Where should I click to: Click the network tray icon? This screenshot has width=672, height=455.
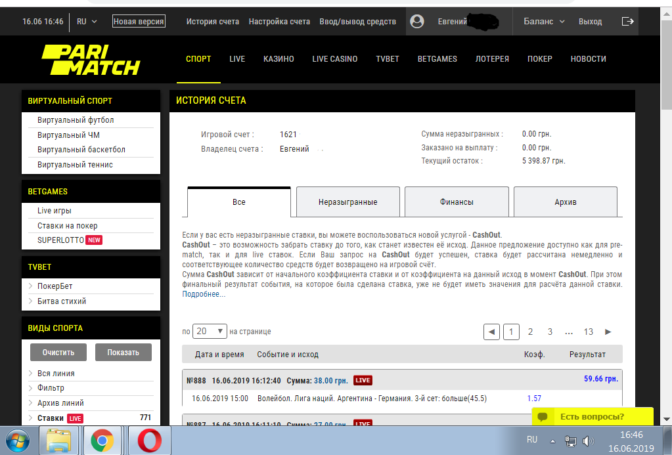click(570, 441)
